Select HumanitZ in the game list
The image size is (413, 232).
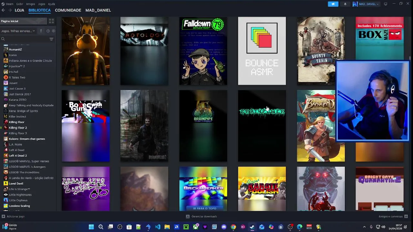tap(15, 50)
